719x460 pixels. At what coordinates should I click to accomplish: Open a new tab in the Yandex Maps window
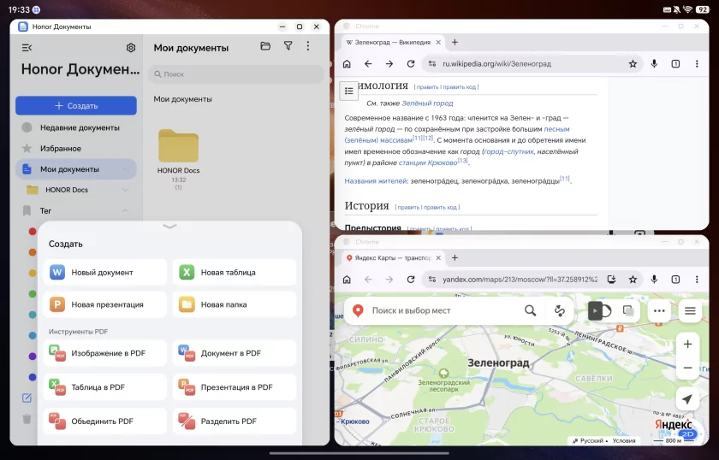455,258
